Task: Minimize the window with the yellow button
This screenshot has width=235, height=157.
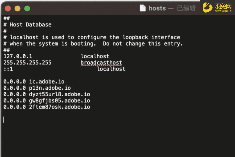Action: pos(17,9)
